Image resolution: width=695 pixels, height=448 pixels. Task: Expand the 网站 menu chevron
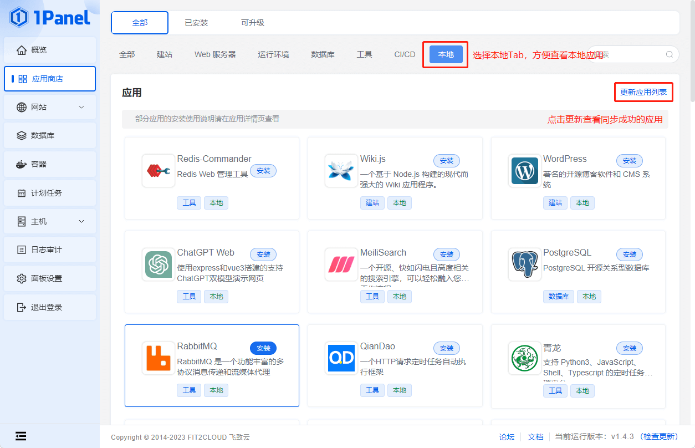(81, 107)
